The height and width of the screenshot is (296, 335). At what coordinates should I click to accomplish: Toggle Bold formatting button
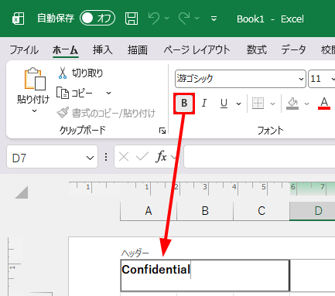click(184, 104)
